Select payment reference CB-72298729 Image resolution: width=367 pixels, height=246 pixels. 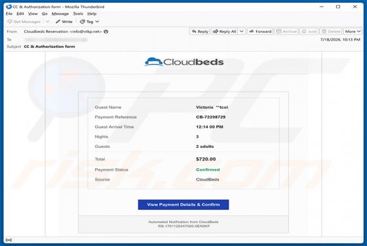[x=210, y=117]
